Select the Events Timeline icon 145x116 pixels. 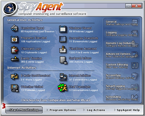15,59
